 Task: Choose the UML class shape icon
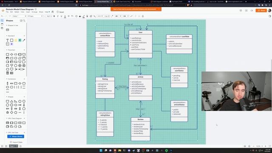tap(8, 123)
